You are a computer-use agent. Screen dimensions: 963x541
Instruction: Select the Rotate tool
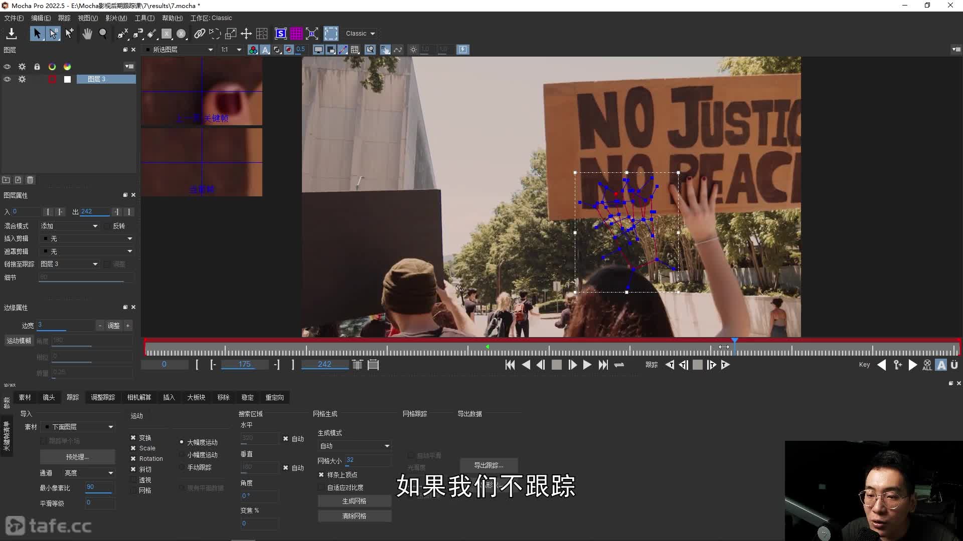point(215,34)
